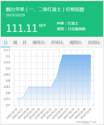The height and width of the screenshot is (125, 104).
Task: Click the y-axis label 107
Action: pyautogui.click(x=8, y=105)
